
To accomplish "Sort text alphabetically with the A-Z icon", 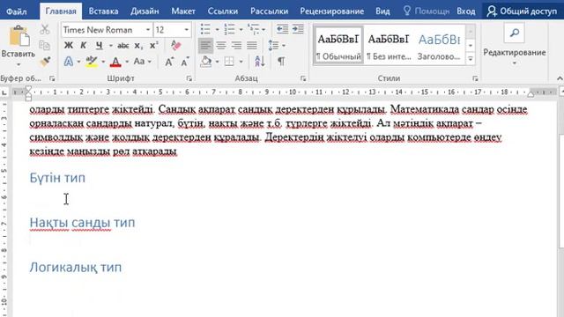I will tap(260, 62).
